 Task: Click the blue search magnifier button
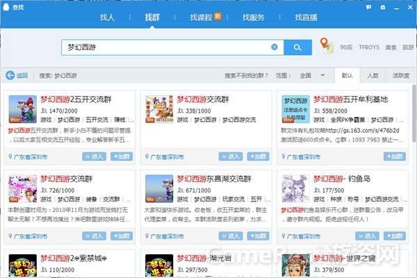(297, 47)
